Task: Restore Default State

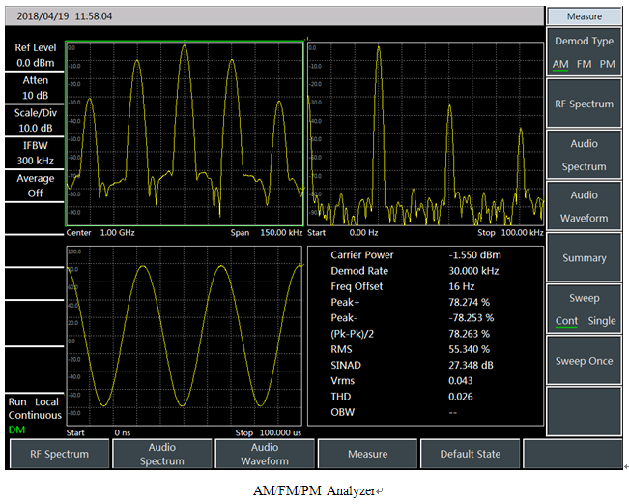Action: click(x=471, y=454)
